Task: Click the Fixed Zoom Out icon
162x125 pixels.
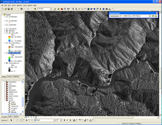Action: [x=82, y=9]
